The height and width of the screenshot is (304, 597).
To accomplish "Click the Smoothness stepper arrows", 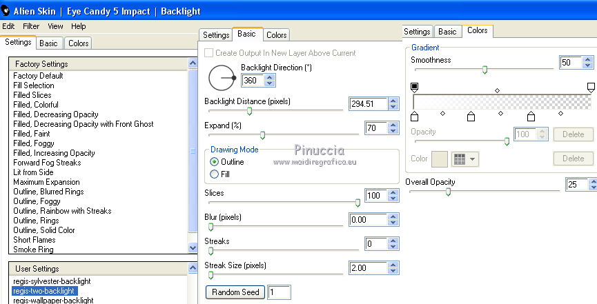I will pyautogui.click(x=588, y=63).
